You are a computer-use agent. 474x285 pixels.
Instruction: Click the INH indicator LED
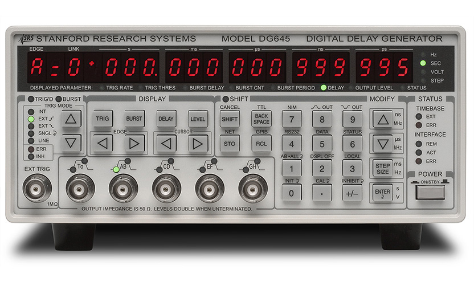[x=31, y=156]
